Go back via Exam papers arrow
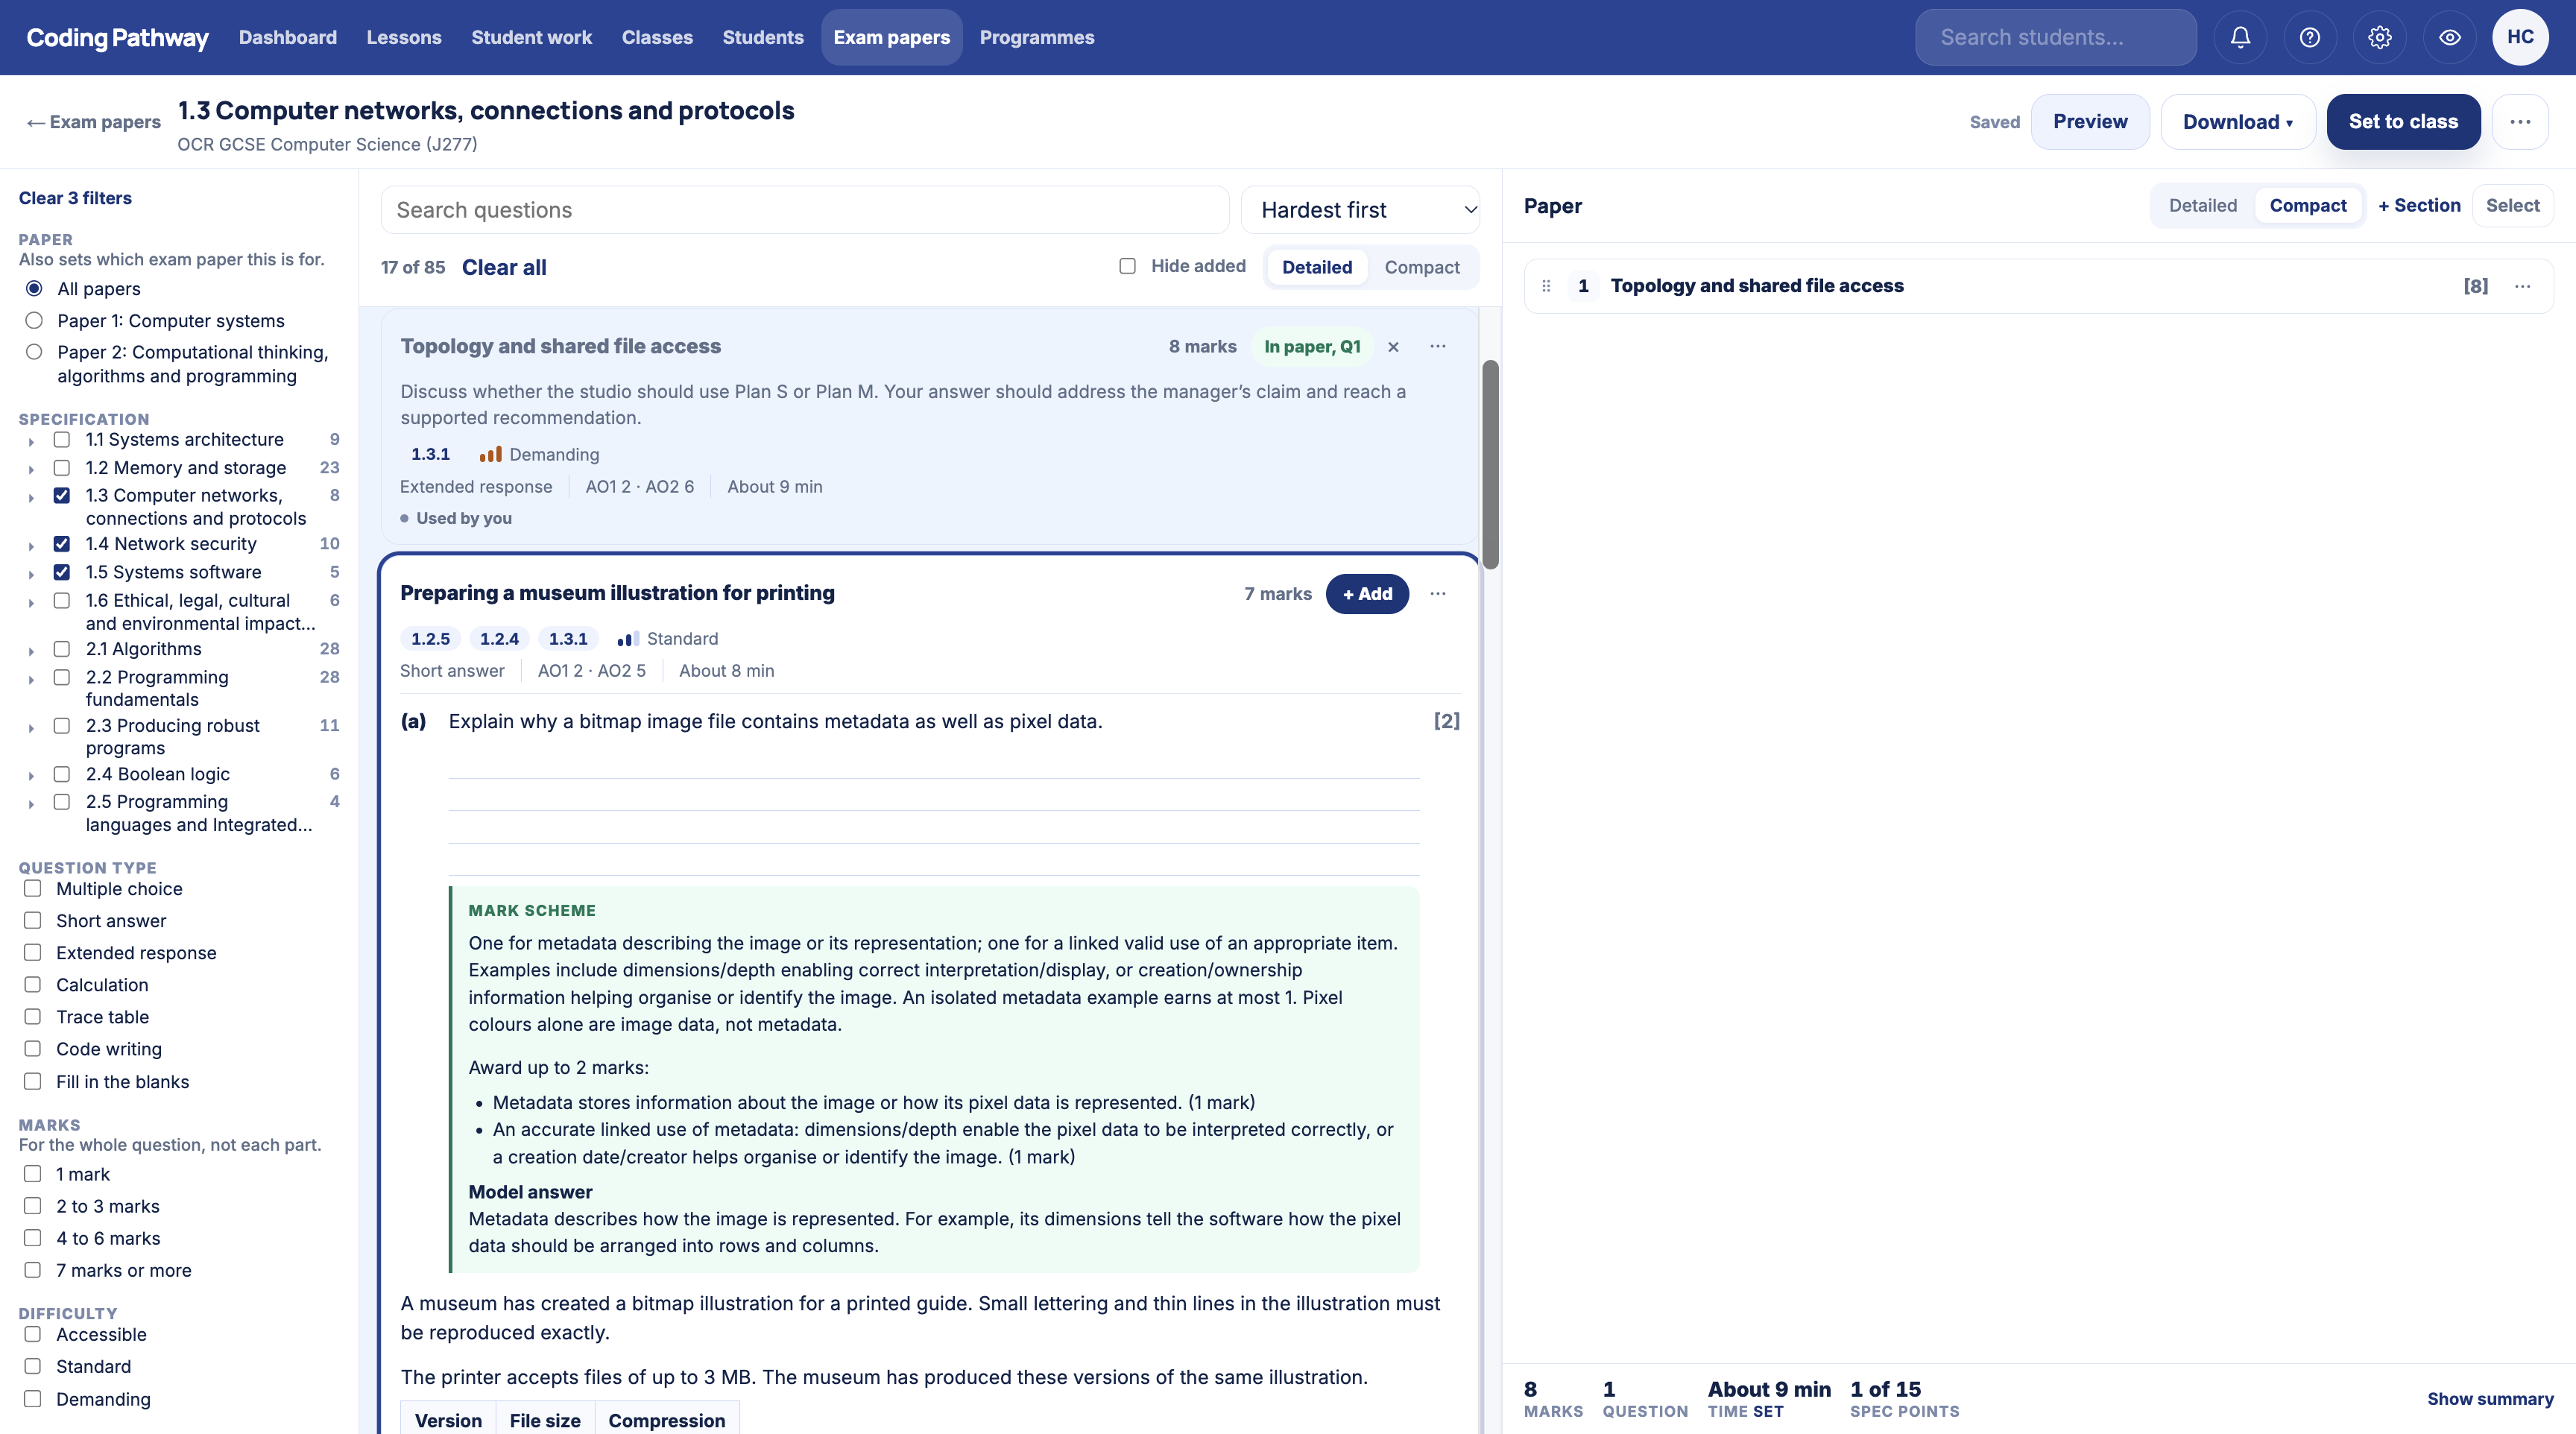2576x1434 pixels. point(93,122)
